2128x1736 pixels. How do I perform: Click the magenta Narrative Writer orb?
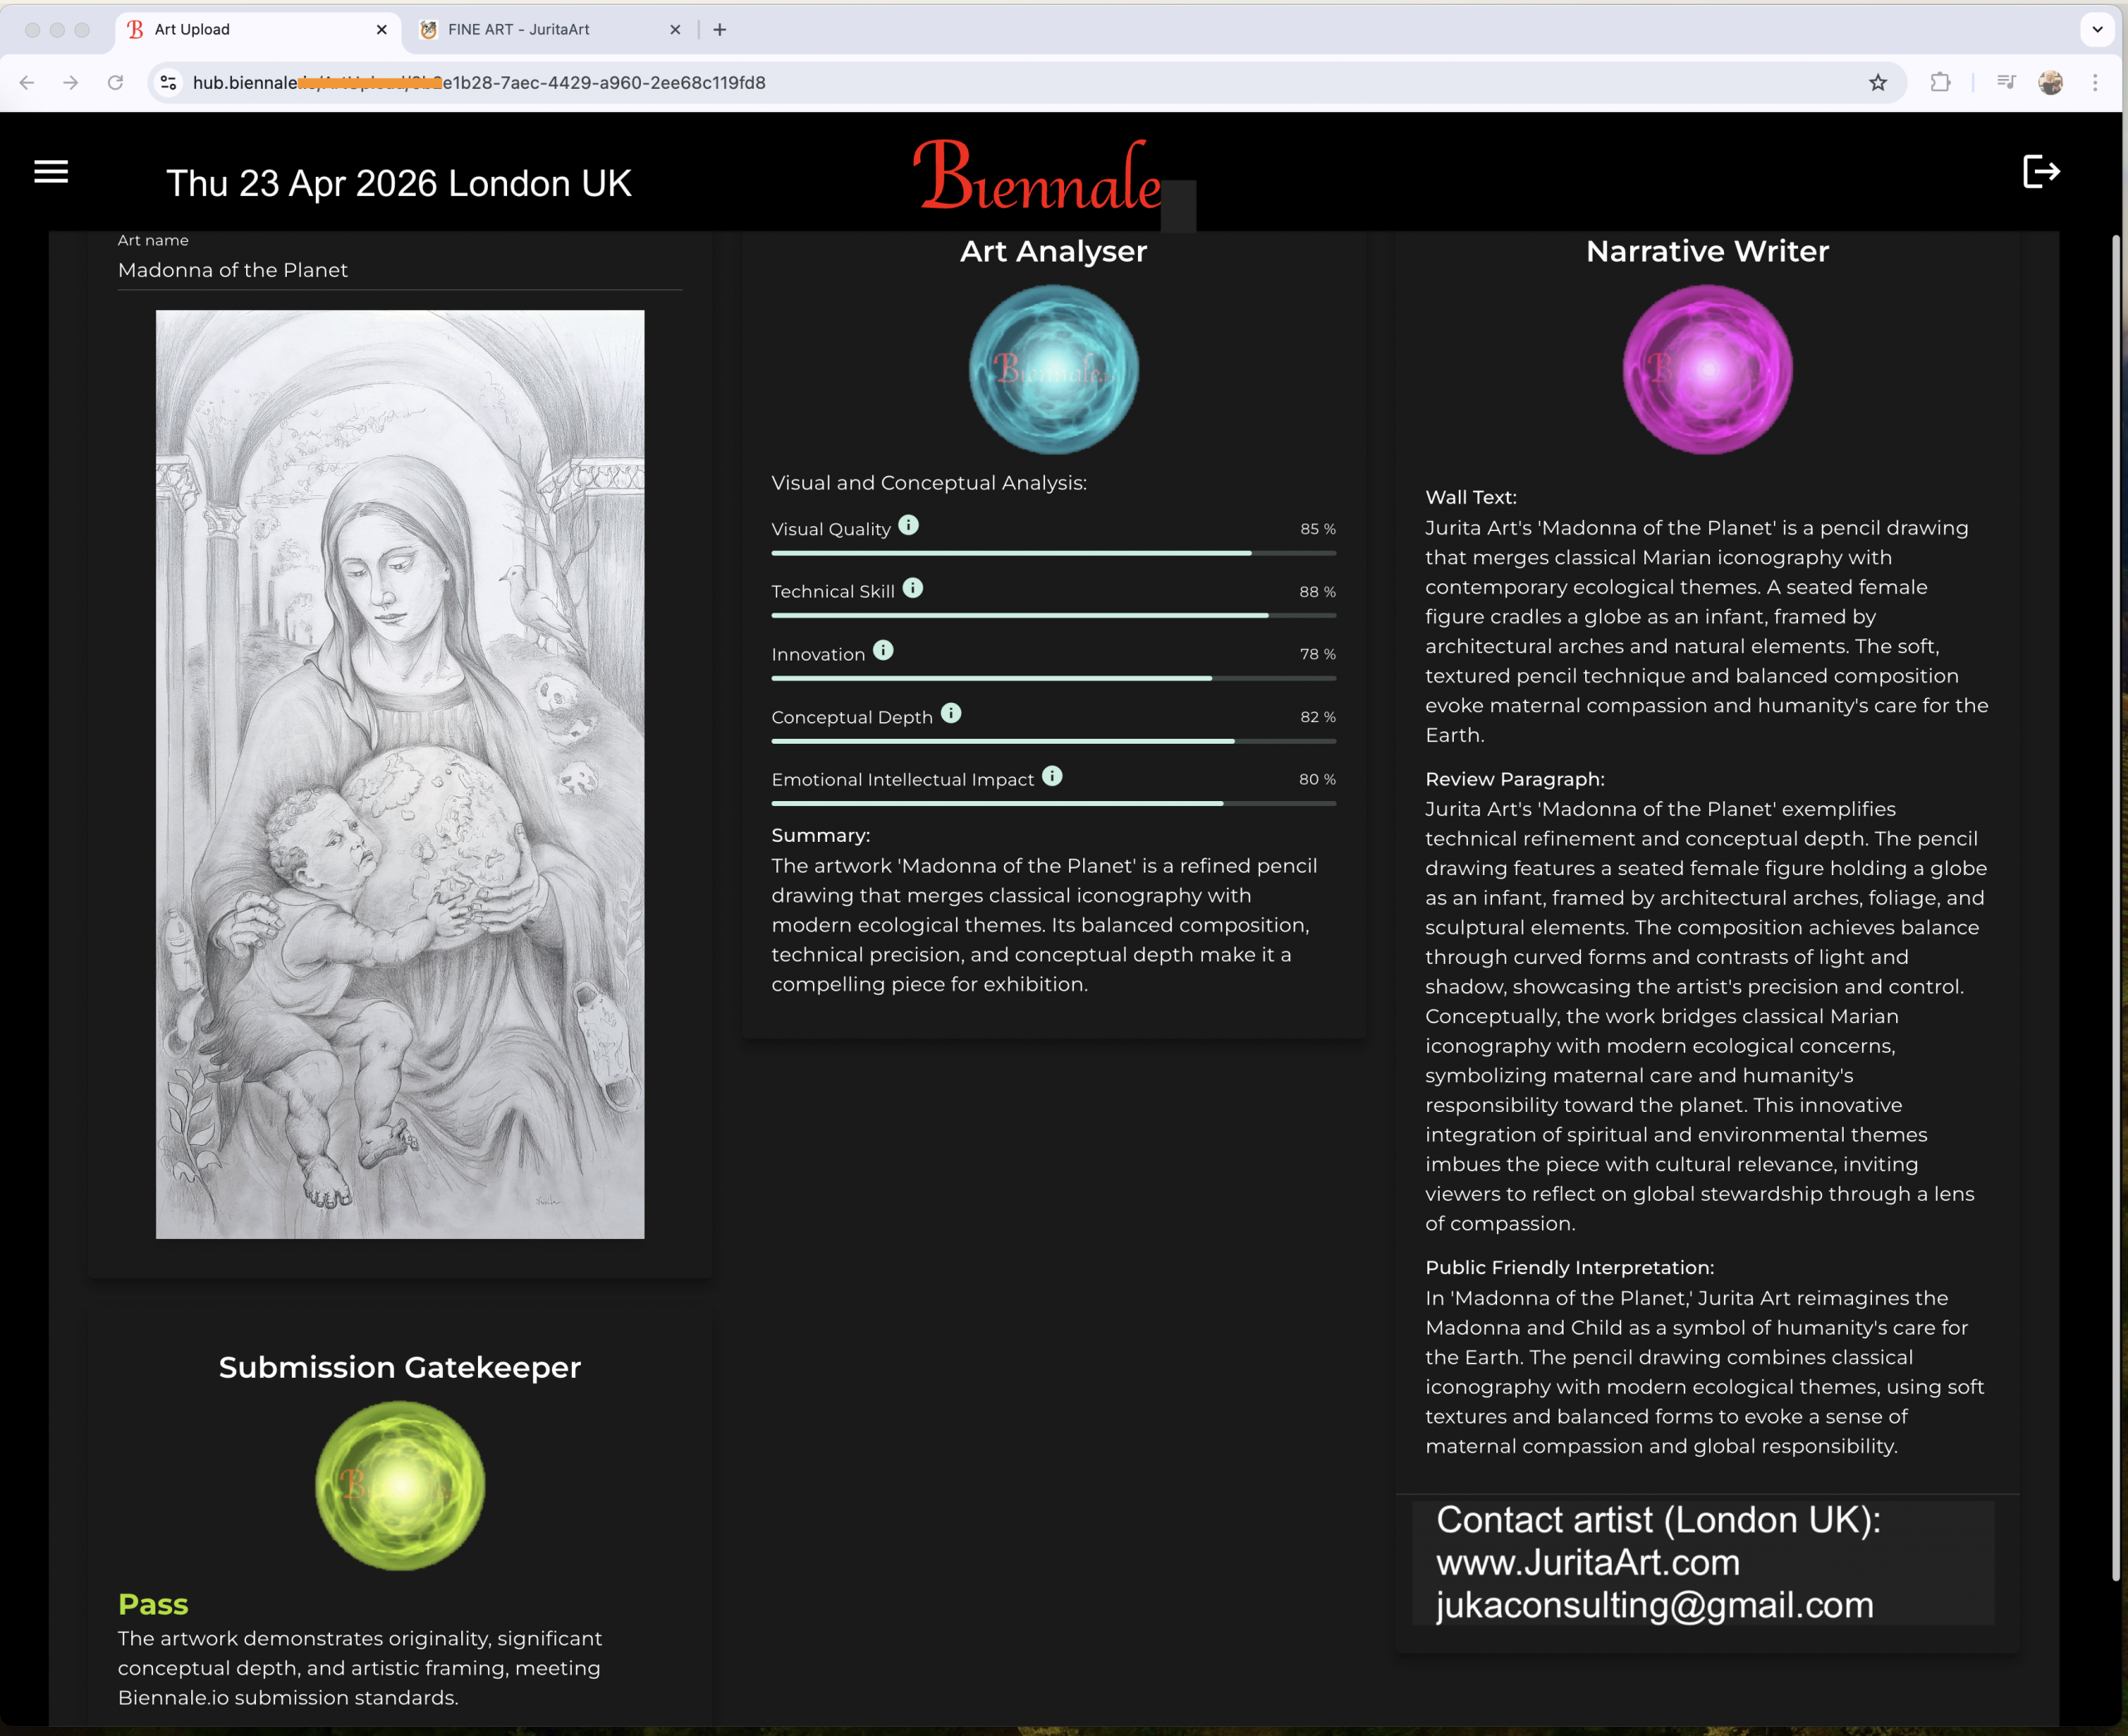(x=1707, y=370)
